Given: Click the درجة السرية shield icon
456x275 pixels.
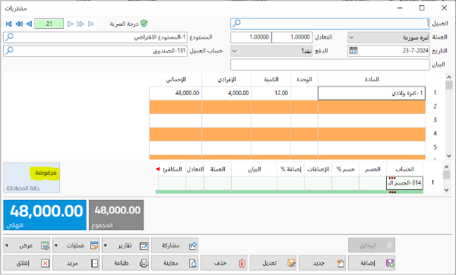Looking at the screenshot, I should click(144, 24).
